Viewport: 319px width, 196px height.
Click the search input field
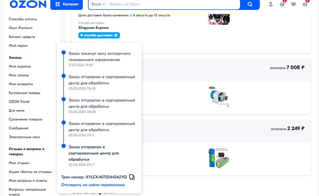point(174,4)
